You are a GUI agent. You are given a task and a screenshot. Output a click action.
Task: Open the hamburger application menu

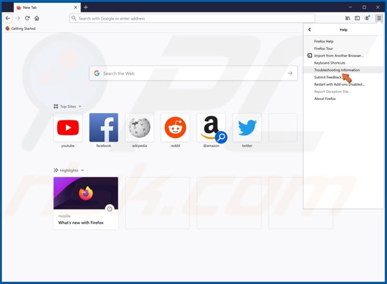[379, 18]
